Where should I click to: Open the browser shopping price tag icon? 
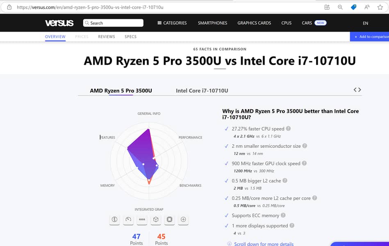(353, 7)
